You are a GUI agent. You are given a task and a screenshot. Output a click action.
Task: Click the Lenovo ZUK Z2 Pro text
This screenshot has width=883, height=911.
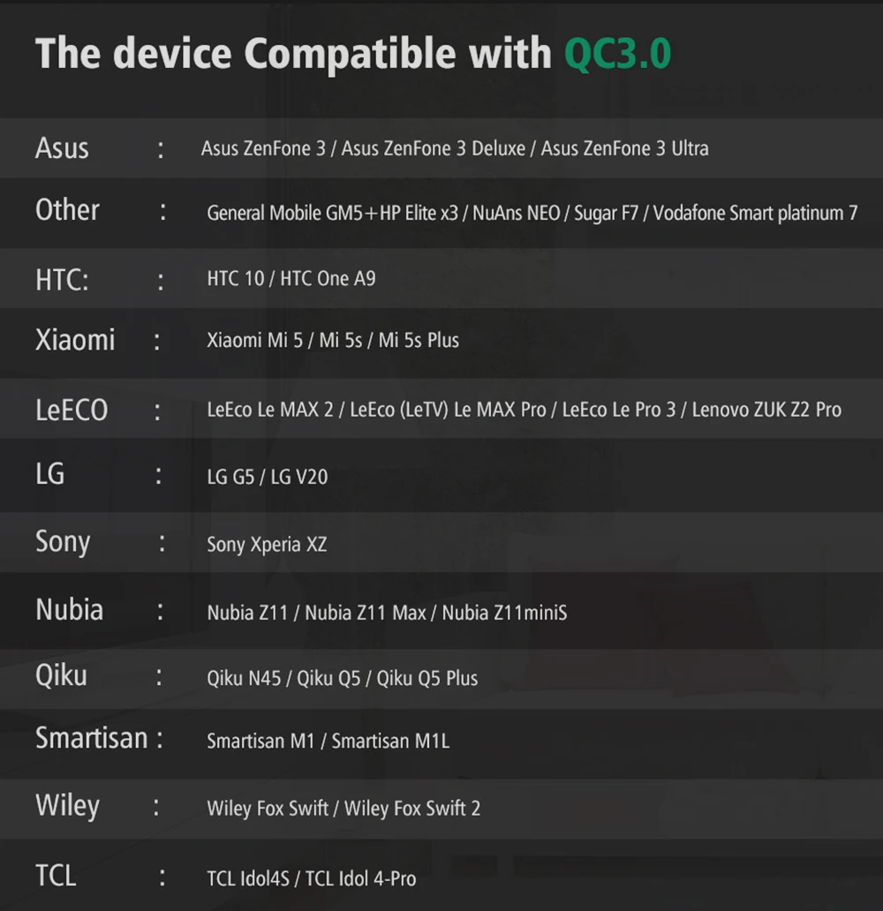click(766, 410)
